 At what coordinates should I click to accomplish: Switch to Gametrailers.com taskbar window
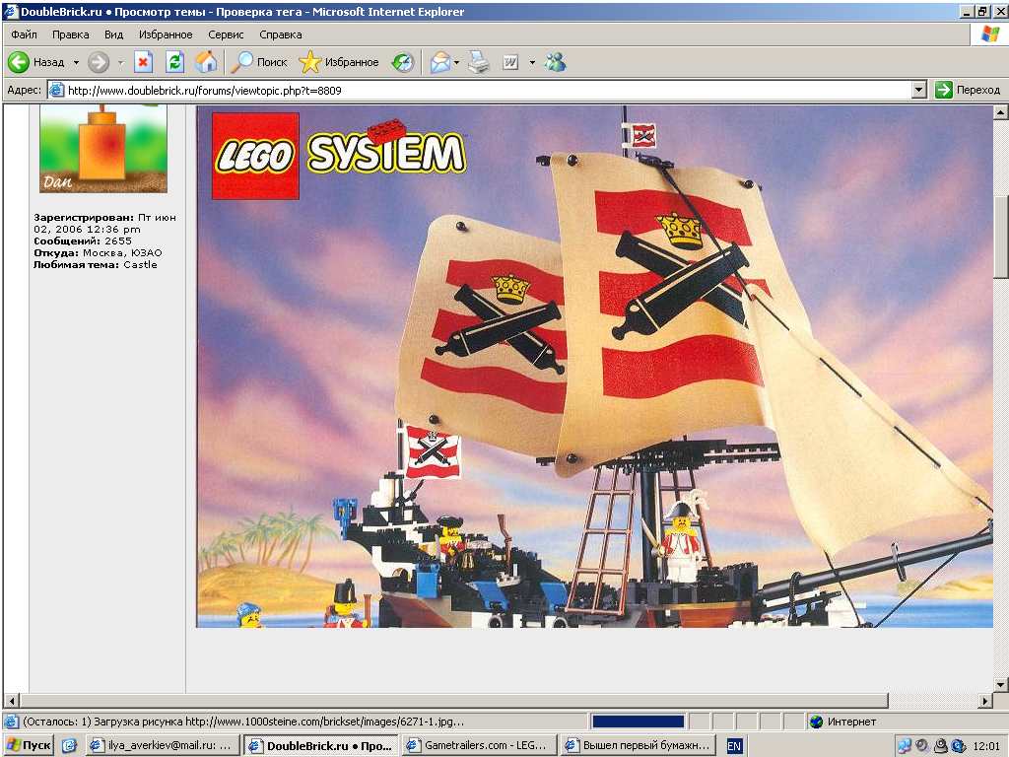[x=480, y=746]
